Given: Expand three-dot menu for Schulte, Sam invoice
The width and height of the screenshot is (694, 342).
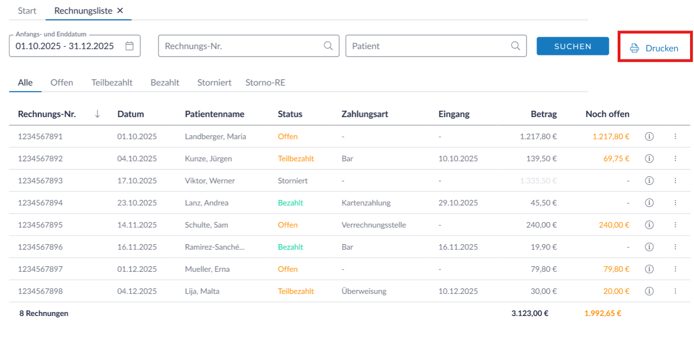Looking at the screenshot, I should (675, 225).
